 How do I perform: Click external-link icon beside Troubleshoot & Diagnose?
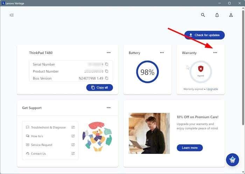pyautogui.click(x=73, y=127)
